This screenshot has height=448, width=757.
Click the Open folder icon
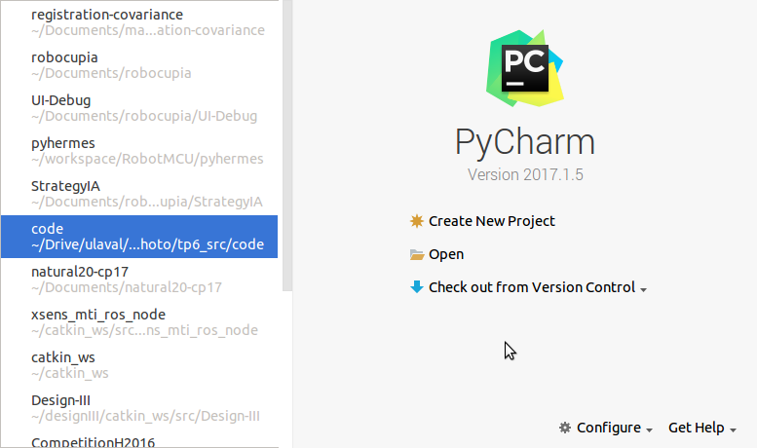pyautogui.click(x=417, y=254)
